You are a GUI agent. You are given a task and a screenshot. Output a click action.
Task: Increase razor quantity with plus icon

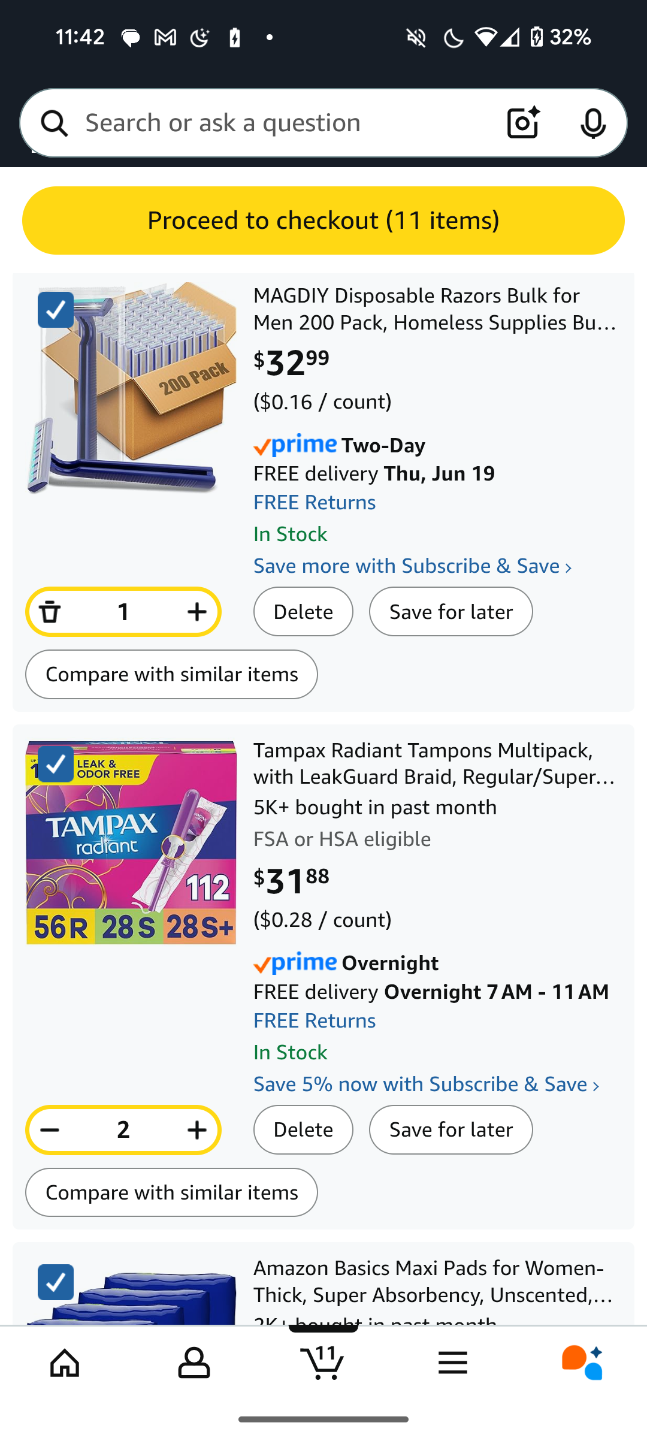click(x=196, y=612)
